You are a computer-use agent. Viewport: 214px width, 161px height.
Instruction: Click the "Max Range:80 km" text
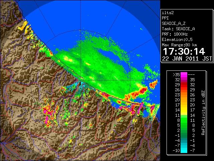pyautogui.click(x=179, y=45)
